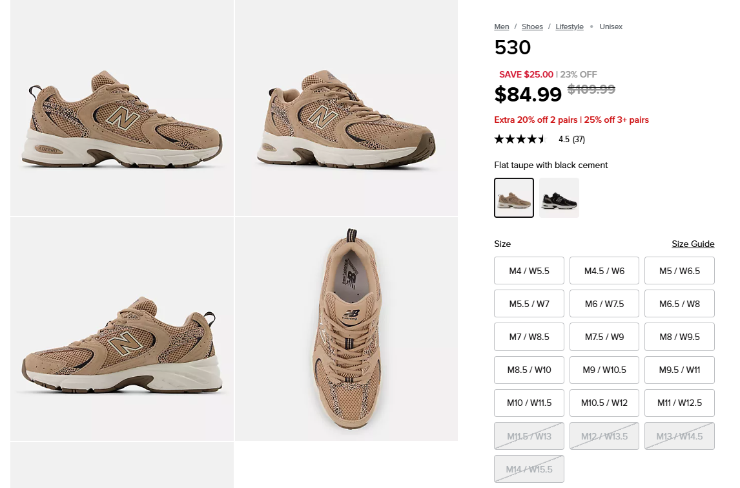Pick size M9 / W10.5
Screen dimensions: 740x488
click(604, 370)
